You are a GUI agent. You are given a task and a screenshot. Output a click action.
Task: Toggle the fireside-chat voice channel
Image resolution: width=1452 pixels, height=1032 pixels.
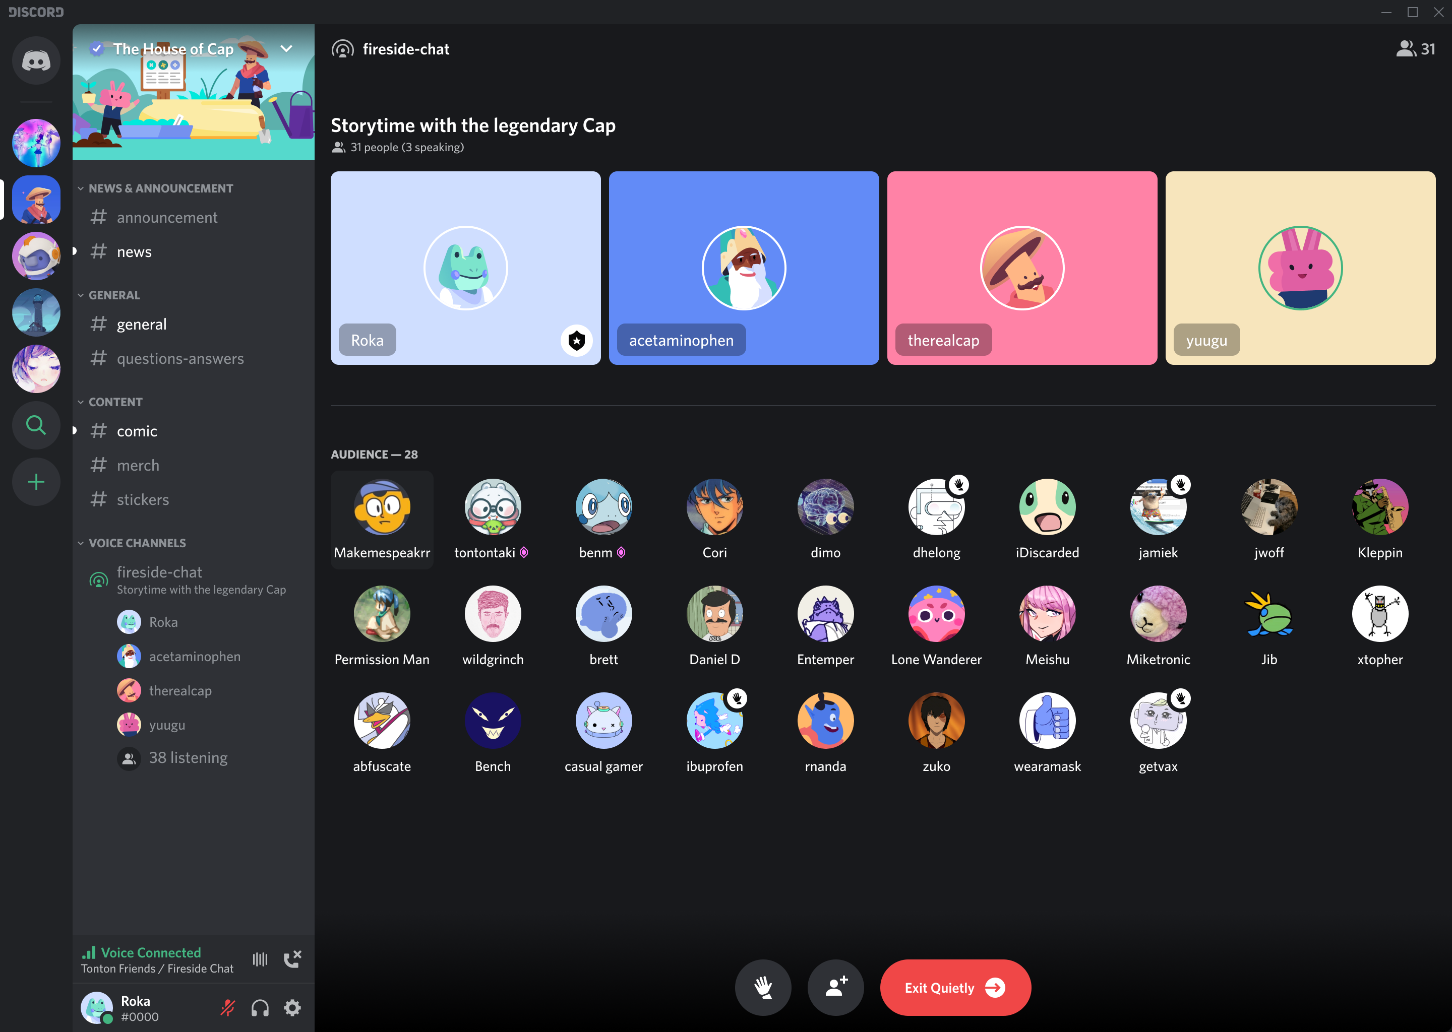(x=160, y=572)
